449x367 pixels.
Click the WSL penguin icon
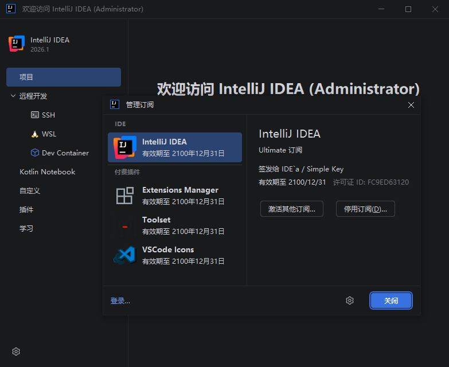(35, 134)
